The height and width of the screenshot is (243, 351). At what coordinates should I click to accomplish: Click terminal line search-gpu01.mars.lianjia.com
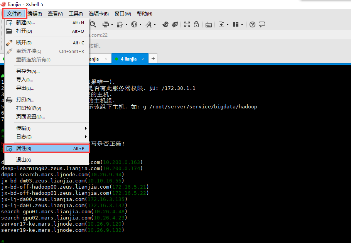tap(64, 211)
